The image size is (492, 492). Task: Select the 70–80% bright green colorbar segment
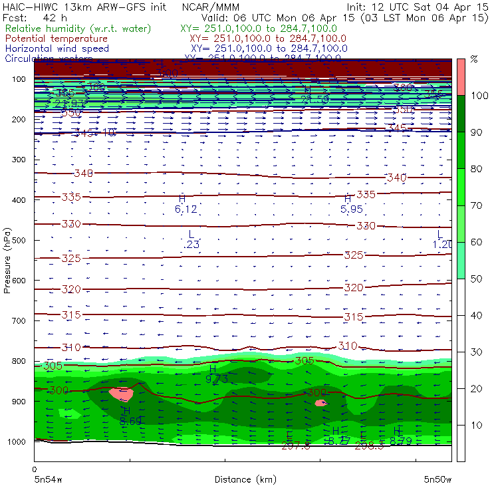tap(461, 187)
